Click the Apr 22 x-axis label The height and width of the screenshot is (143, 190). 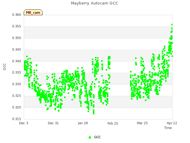(x=172, y=123)
